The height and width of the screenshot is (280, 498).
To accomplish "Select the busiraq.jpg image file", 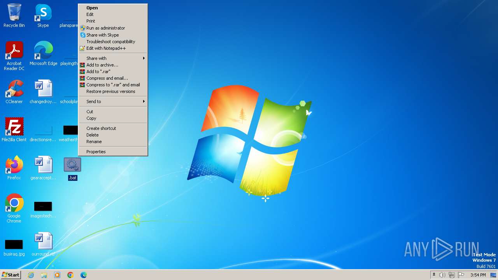I will pyautogui.click(x=14, y=247).
